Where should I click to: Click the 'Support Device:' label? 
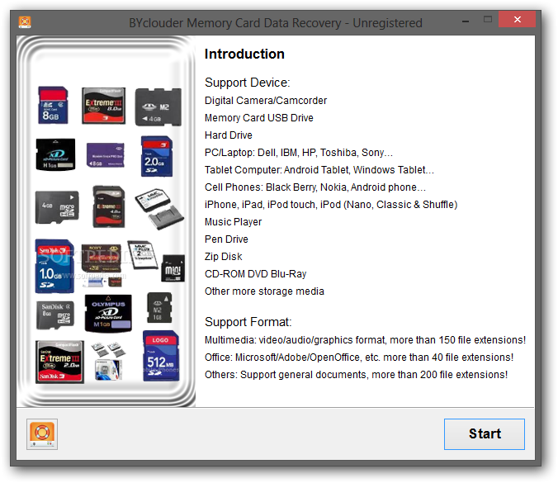[248, 83]
